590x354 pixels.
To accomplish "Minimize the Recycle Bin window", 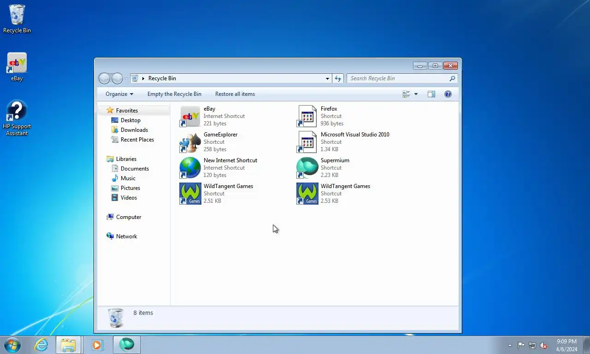I will (420, 65).
